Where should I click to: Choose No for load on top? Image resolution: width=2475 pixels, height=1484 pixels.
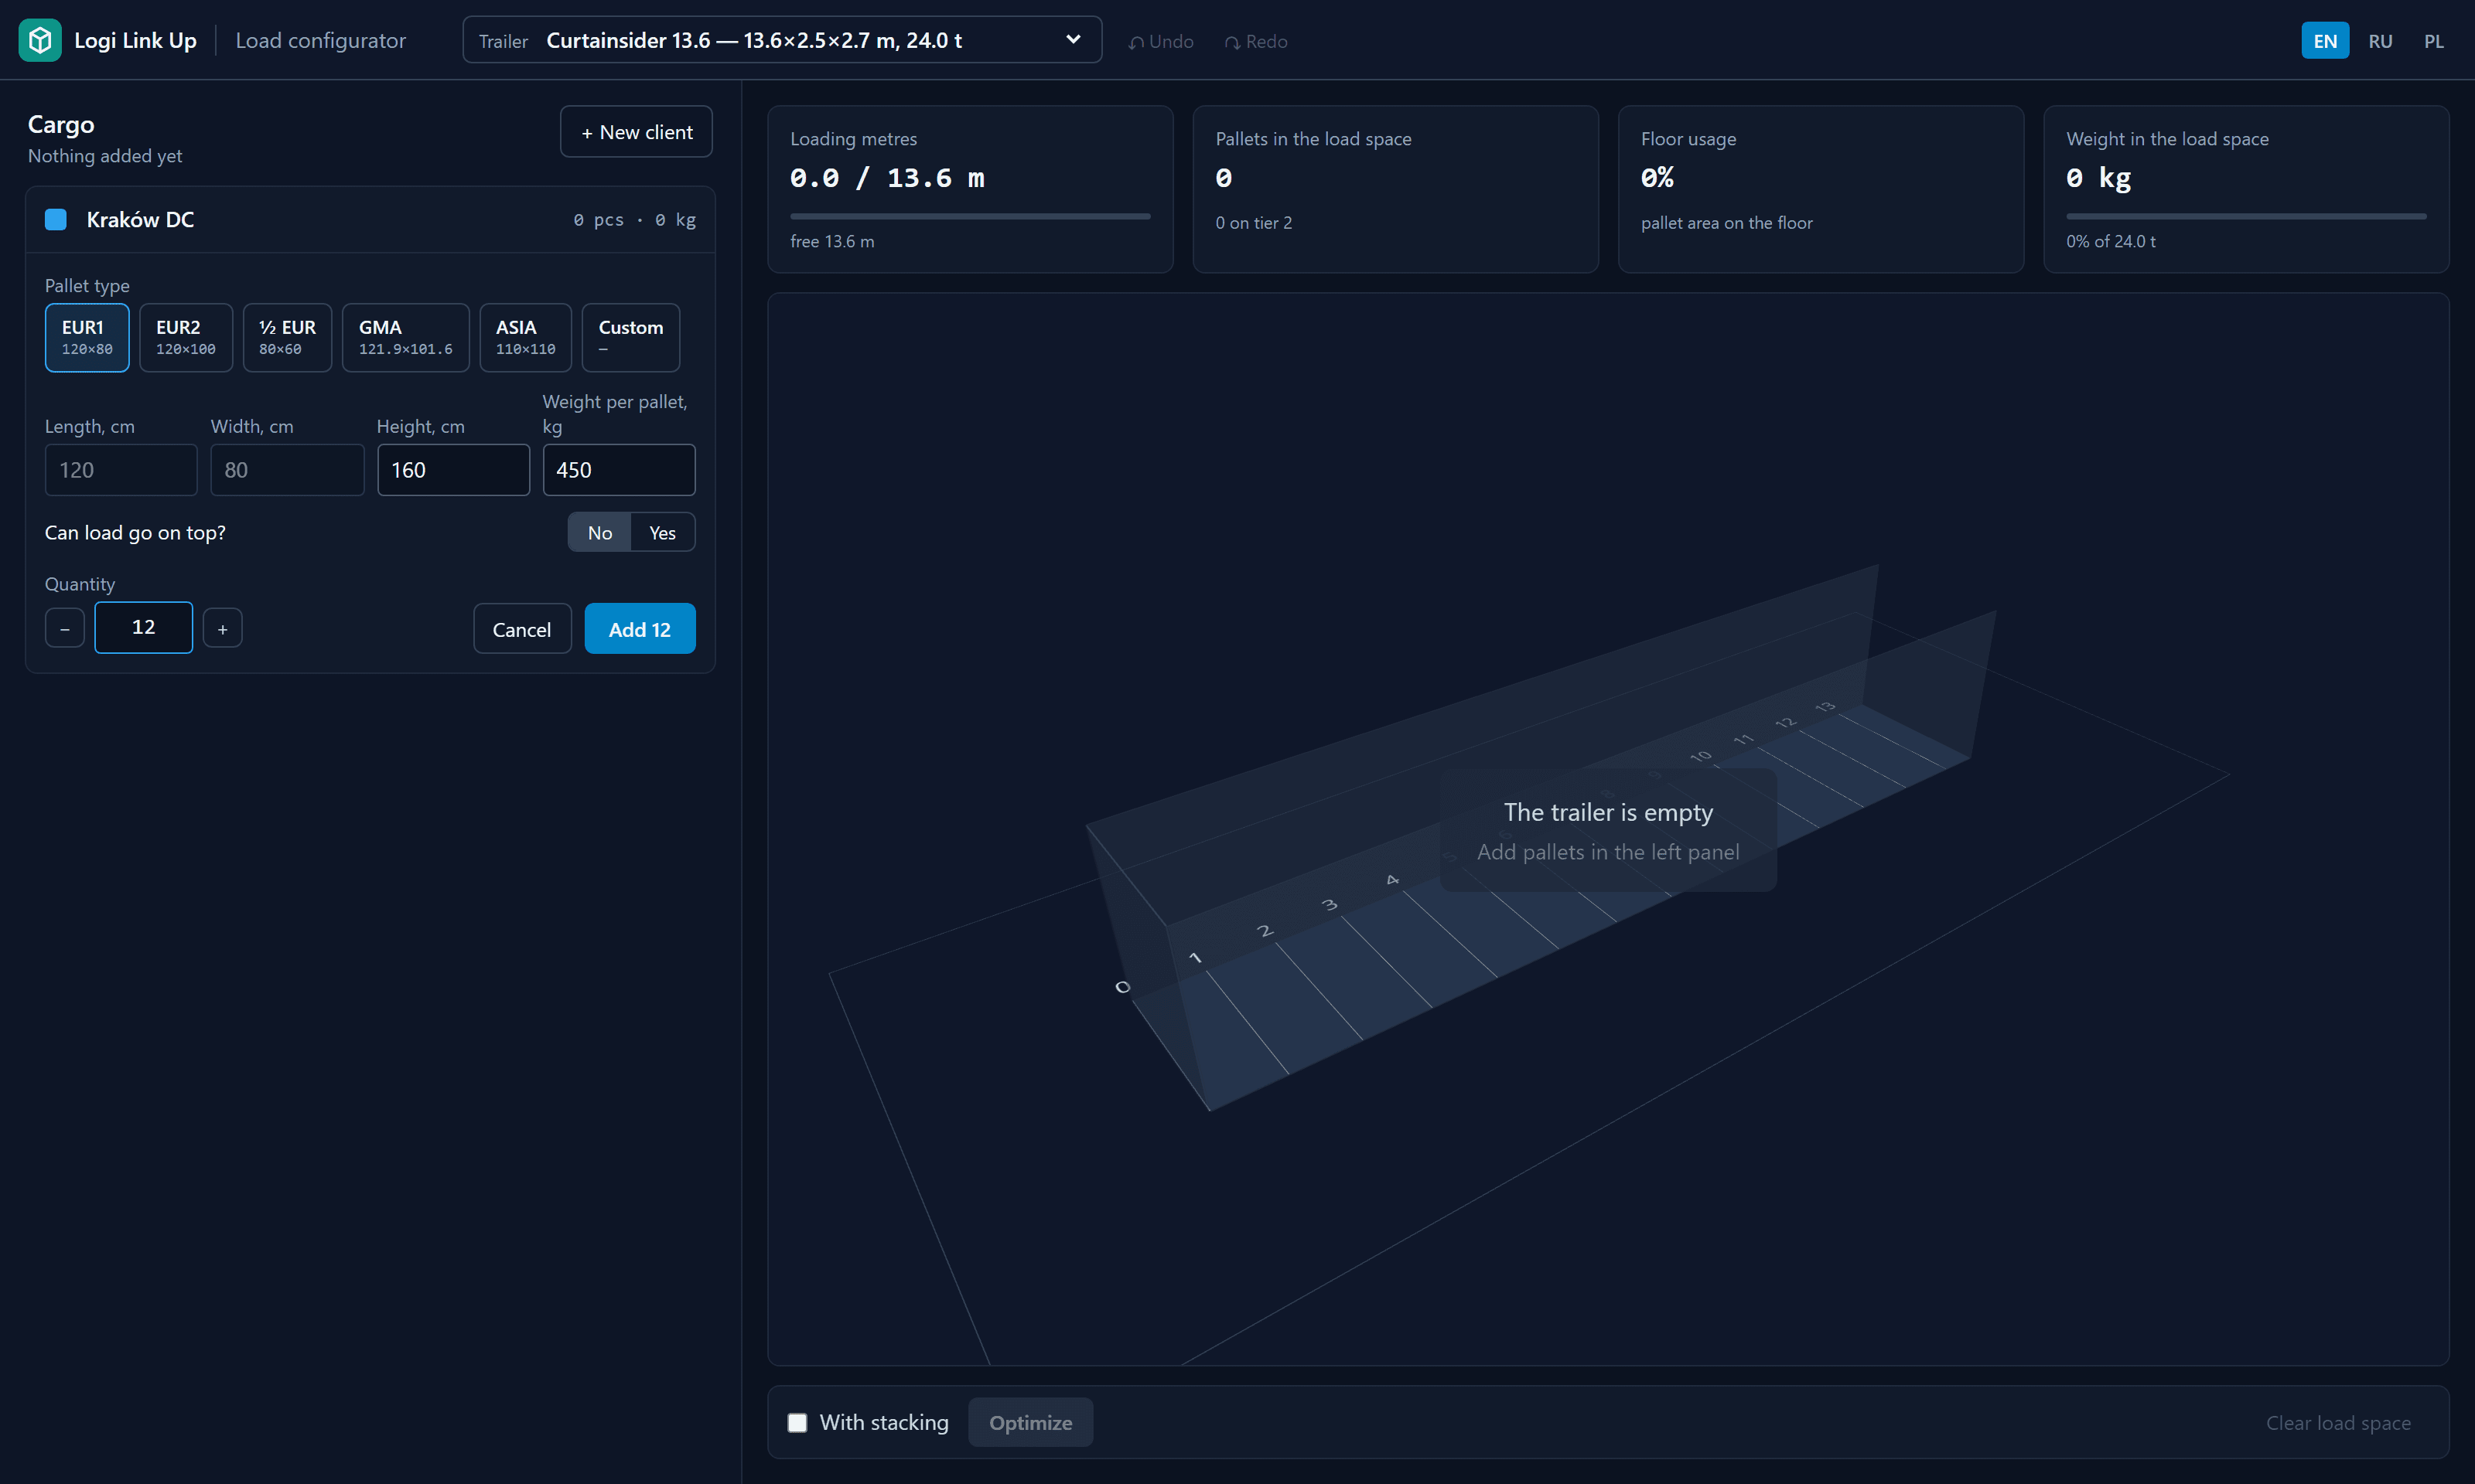[x=599, y=533]
